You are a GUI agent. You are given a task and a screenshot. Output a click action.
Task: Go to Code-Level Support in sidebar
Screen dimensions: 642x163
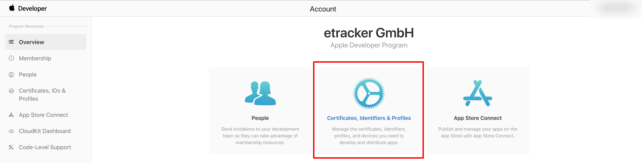coord(45,147)
